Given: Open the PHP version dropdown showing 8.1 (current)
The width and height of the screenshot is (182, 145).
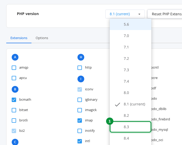Looking at the screenshot, I should coord(125,14).
